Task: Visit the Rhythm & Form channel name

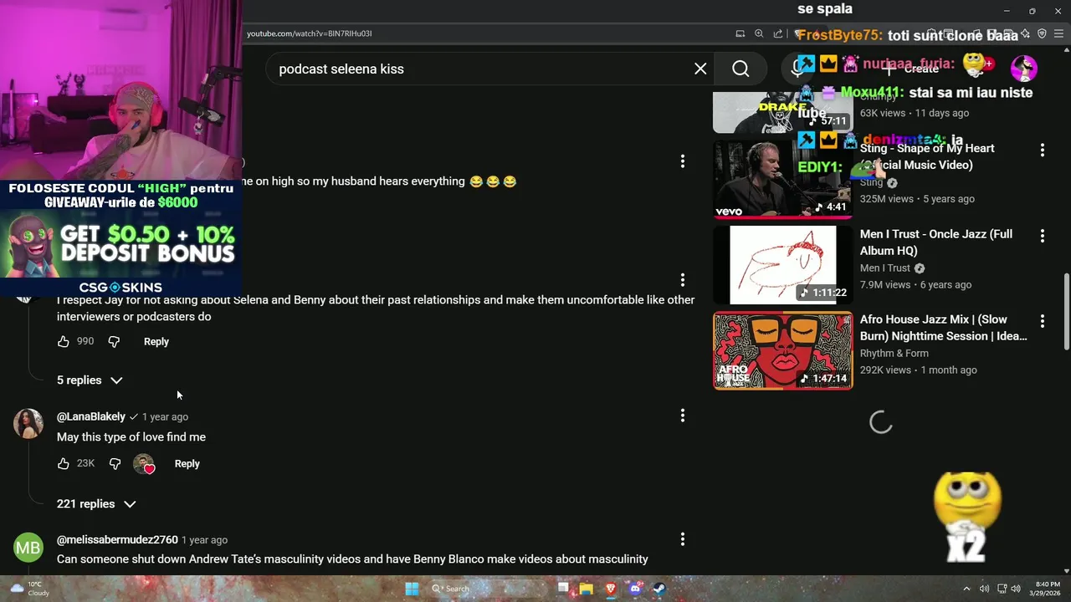Action: coord(894,353)
